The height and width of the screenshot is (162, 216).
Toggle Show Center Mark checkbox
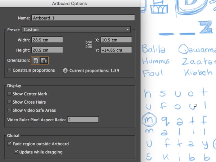[x=9, y=94]
